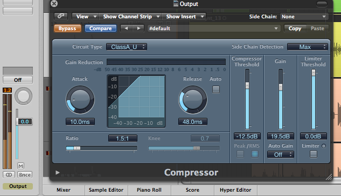
Task: Switch to the Mixer tab
Action: 64,190
